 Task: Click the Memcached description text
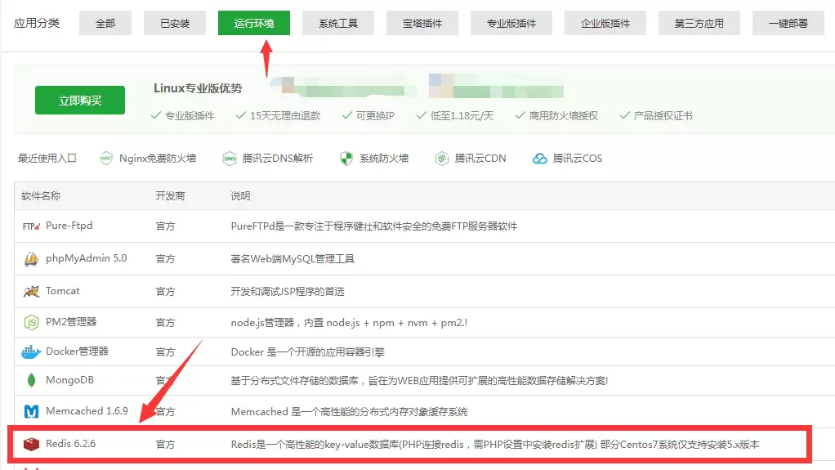tap(350, 411)
